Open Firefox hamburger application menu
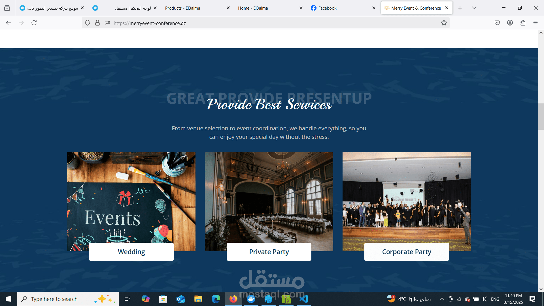The width and height of the screenshot is (544, 306). tap(535, 23)
